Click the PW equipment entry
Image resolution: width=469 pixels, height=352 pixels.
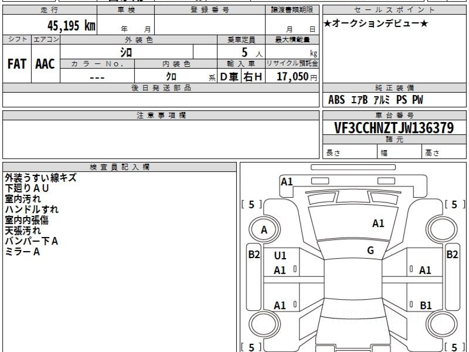click(x=417, y=100)
